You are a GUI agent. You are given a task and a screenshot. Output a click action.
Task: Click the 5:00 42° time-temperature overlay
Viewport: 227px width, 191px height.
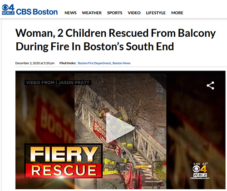coord(200,164)
